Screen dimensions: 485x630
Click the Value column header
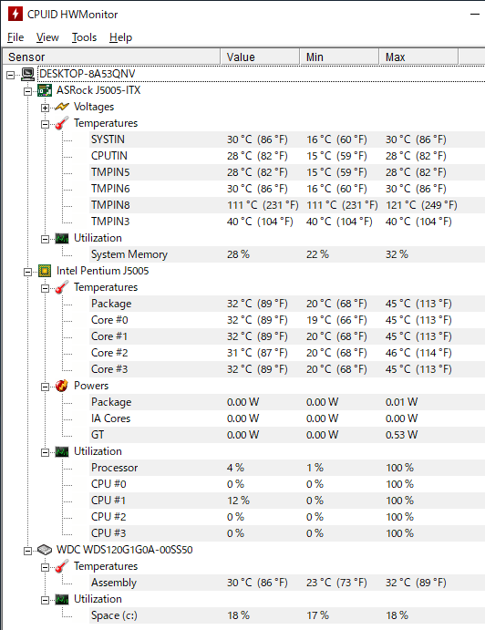point(260,57)
